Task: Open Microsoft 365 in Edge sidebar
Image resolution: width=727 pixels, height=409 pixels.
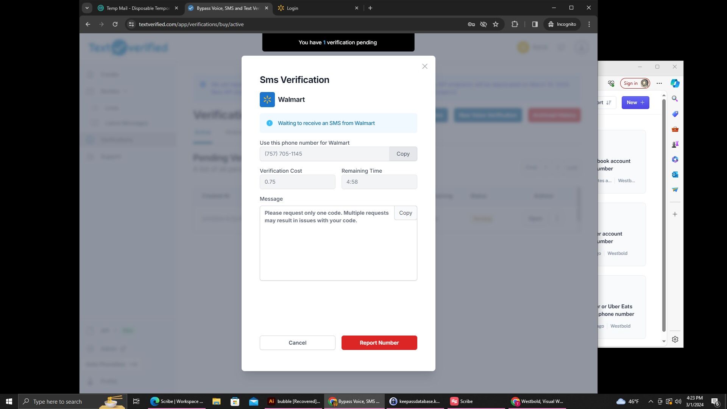Action: click(675, 159)
